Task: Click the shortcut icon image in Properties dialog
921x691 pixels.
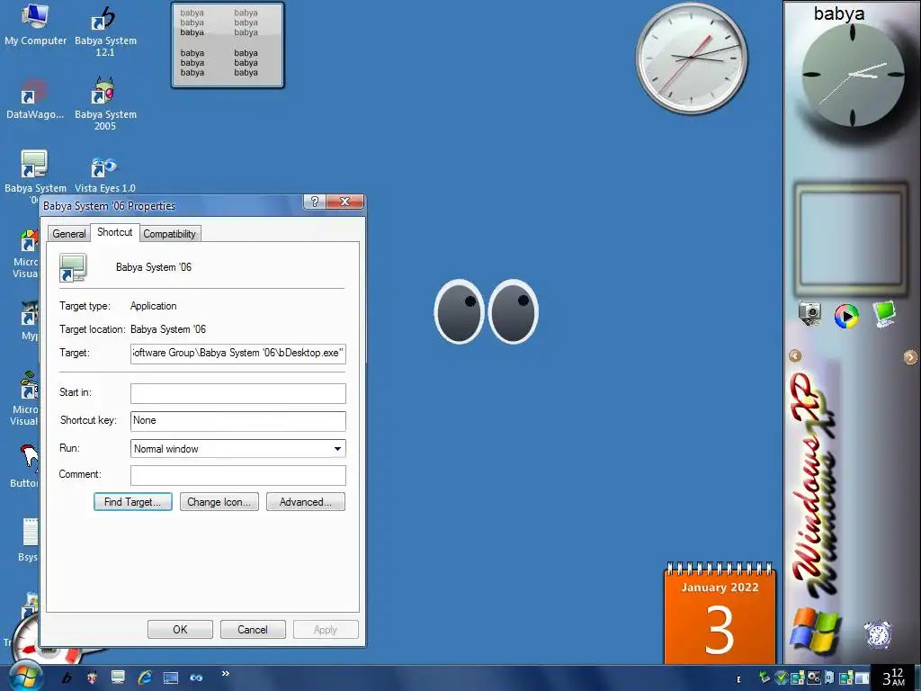Action: coord(73,267)
